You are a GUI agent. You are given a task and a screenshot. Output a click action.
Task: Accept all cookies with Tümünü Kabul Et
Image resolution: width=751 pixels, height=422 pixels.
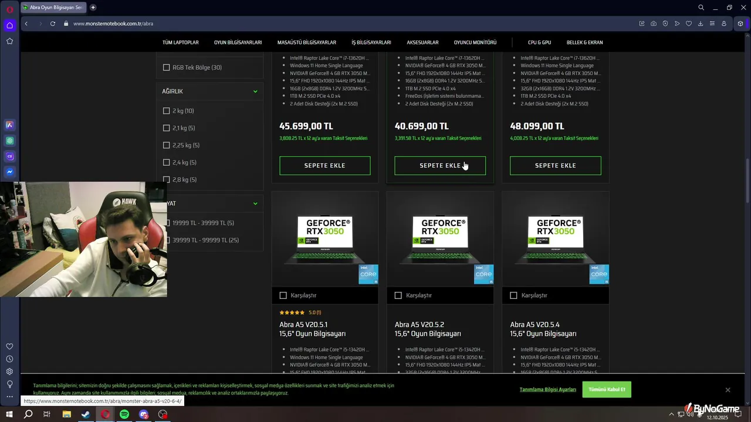[x=607, y=390]
